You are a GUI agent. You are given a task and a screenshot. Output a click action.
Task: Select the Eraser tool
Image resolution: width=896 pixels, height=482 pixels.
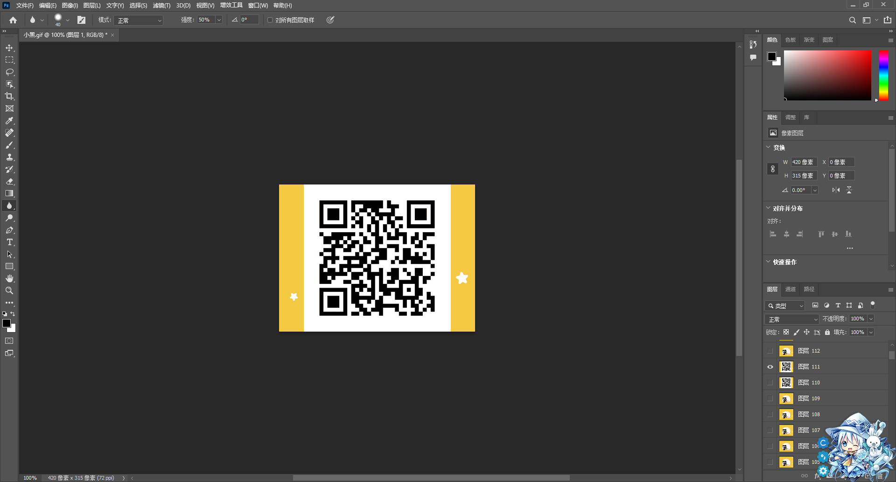tap(9, 182)
